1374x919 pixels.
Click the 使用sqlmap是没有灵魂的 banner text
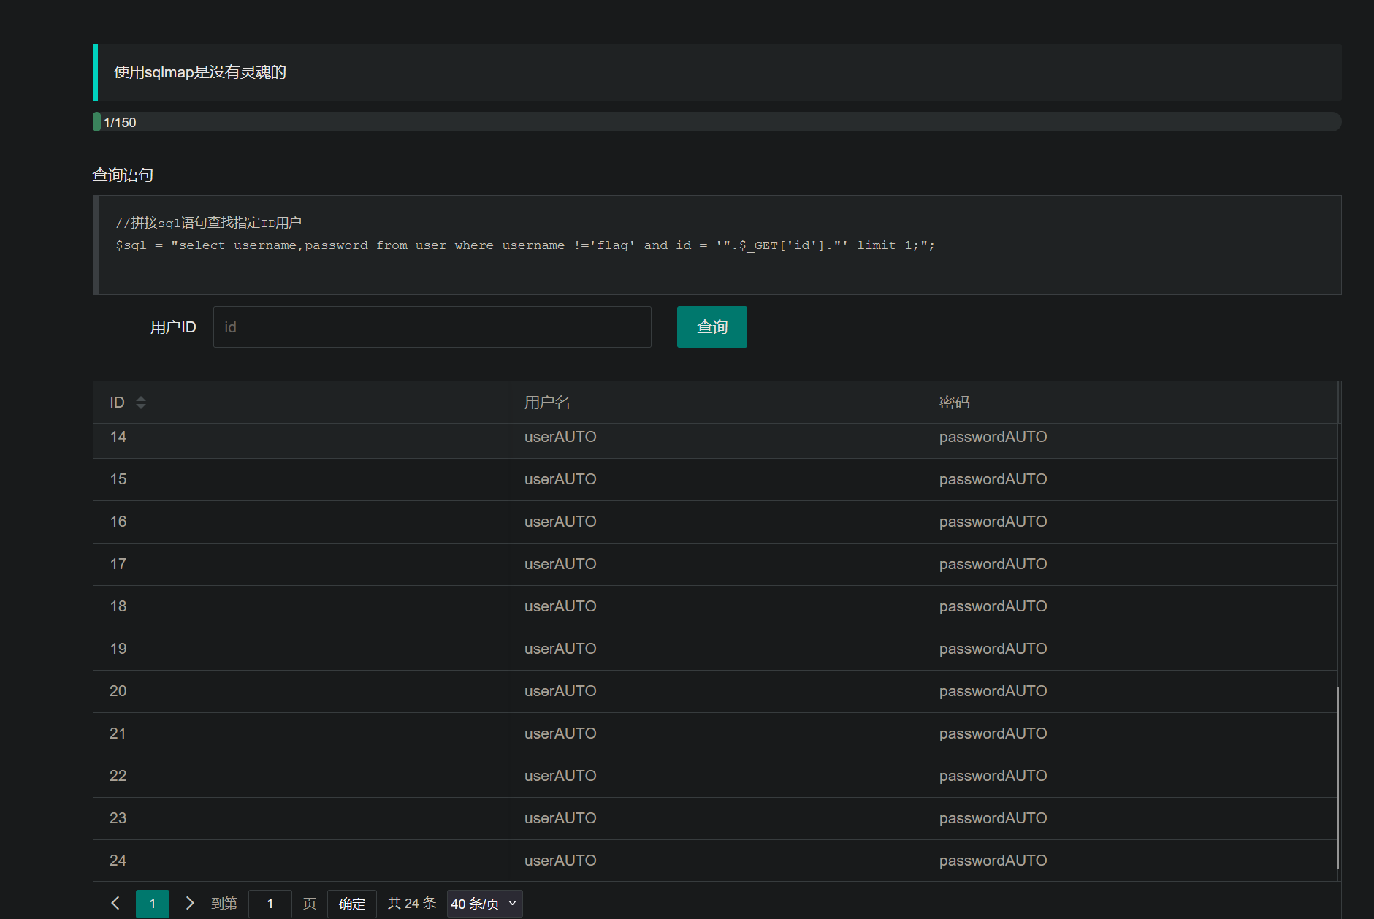pyautogui.click(x=199, y=72)
